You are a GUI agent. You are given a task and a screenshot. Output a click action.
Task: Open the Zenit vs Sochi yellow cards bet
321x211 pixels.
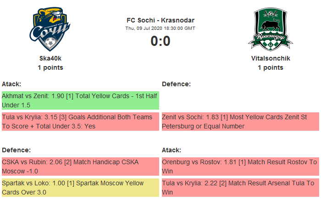(x=240, y=122)
